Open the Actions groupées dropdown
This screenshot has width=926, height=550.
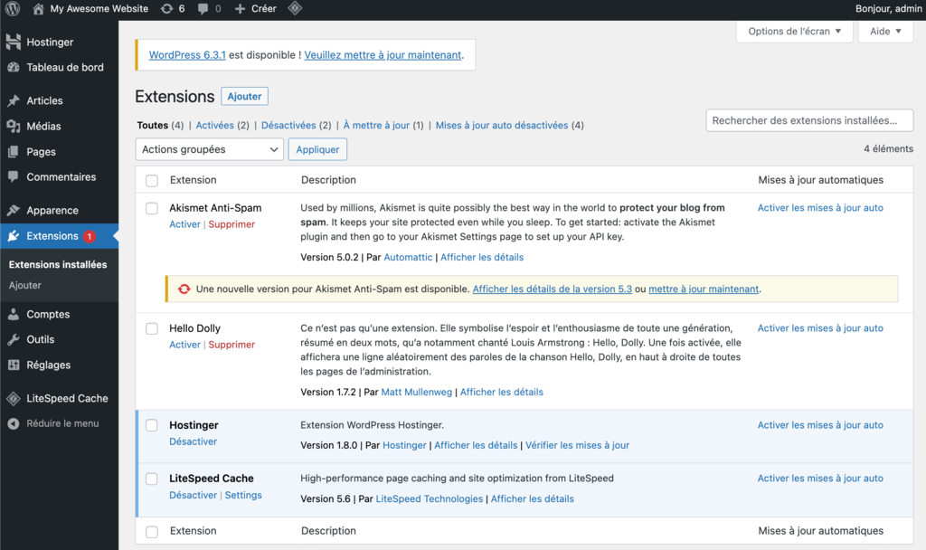point(209,149)
